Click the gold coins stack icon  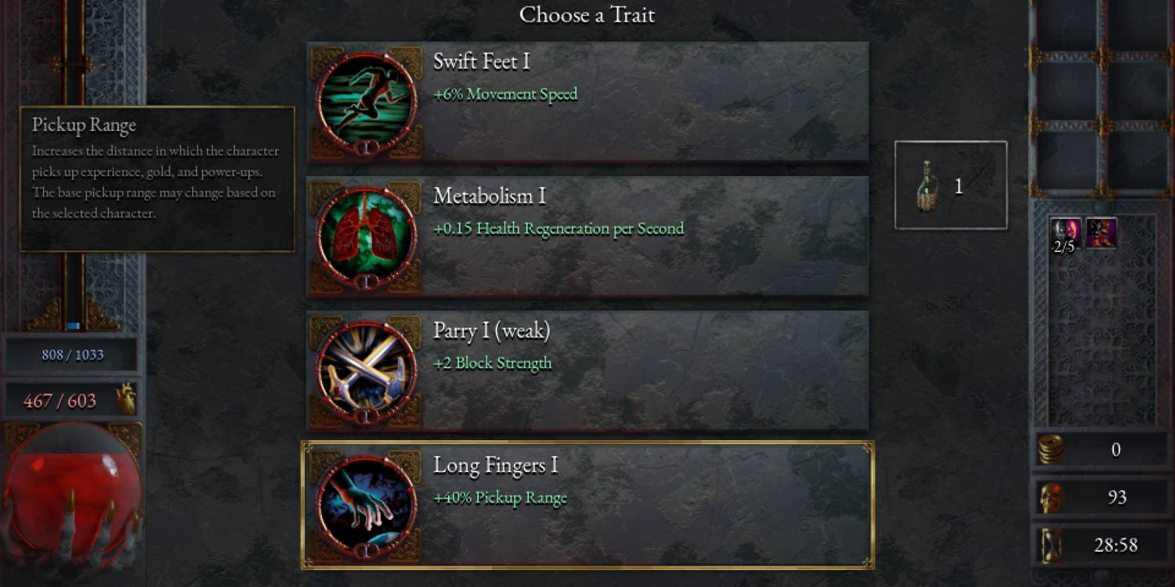pos(1051,450)
